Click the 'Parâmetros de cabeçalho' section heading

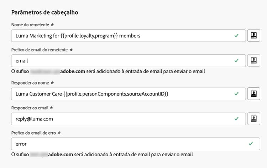coord(45,12)
